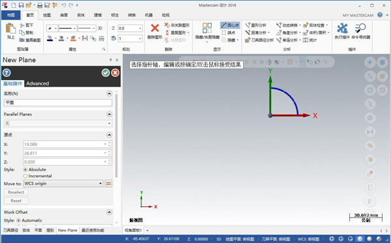Open the statistics (统计) tool
This screenshot has width=391, height=243.
tap(310, 40)
